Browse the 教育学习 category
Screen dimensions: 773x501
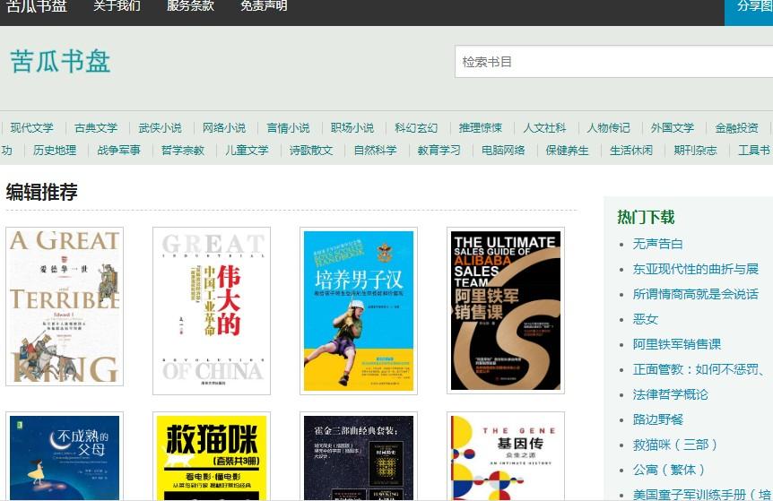coord(439,151)
